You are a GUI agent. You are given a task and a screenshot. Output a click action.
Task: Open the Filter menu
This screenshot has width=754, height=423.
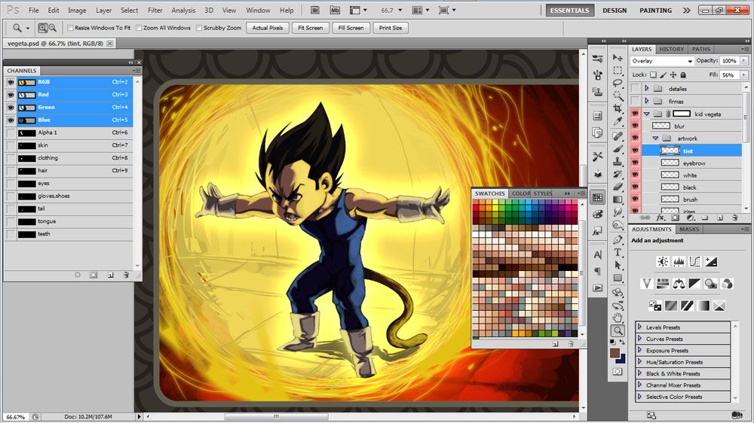coord(155,10)
